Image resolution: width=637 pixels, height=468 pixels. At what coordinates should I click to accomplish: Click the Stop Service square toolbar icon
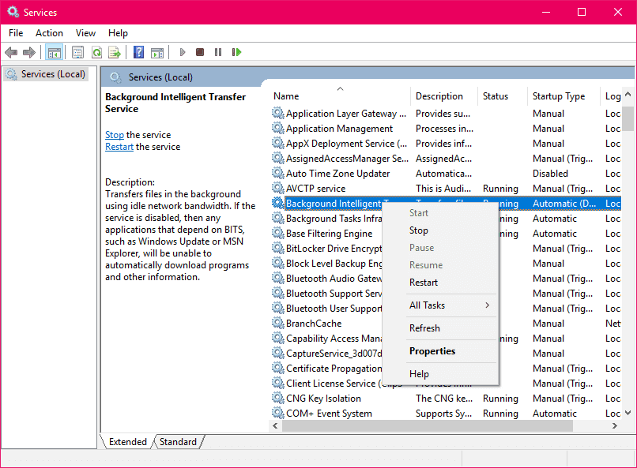pos(200,52)
